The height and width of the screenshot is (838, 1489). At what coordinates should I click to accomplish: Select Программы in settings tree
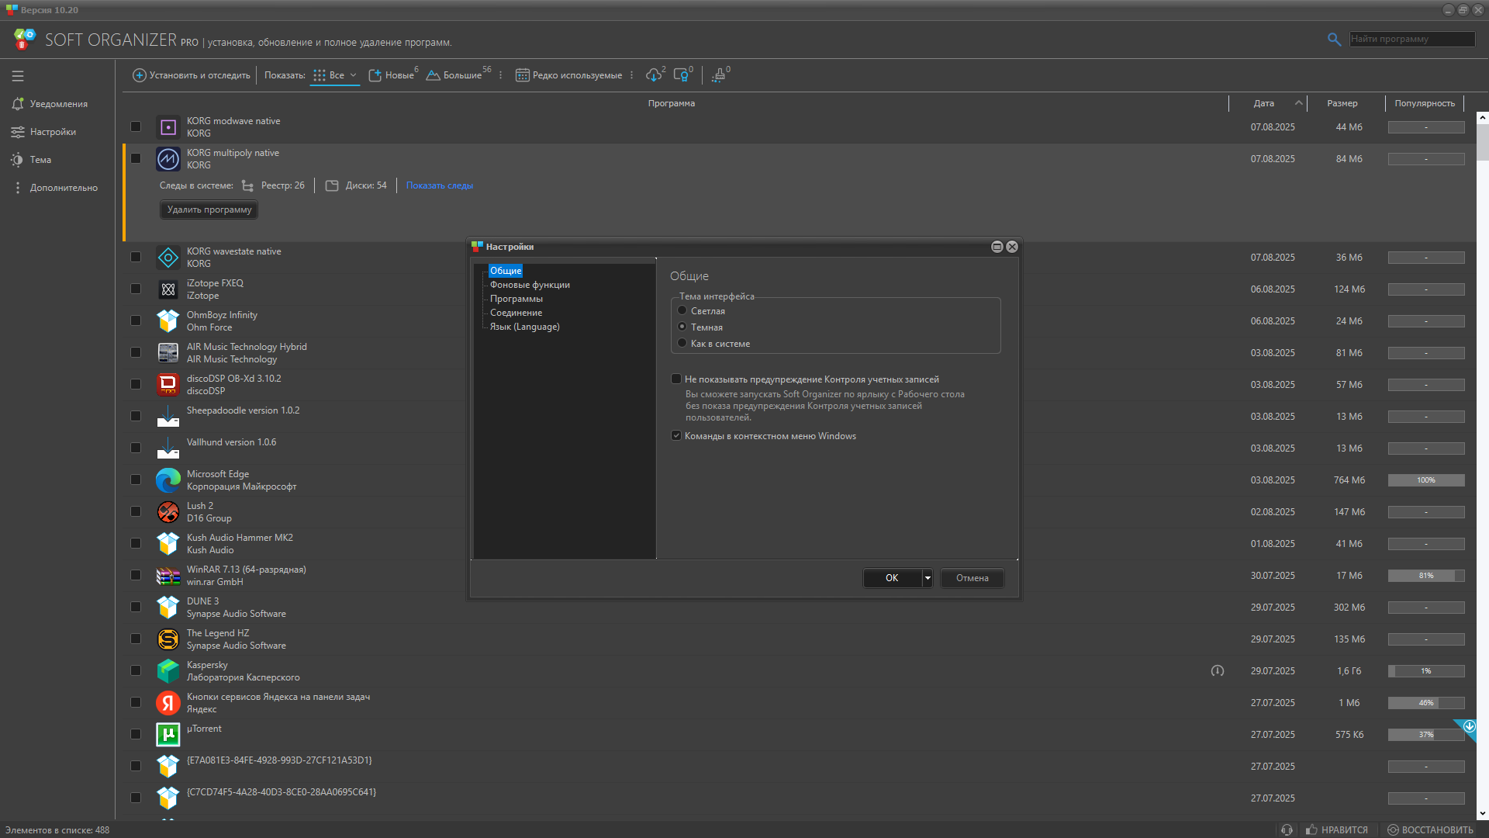516,299
